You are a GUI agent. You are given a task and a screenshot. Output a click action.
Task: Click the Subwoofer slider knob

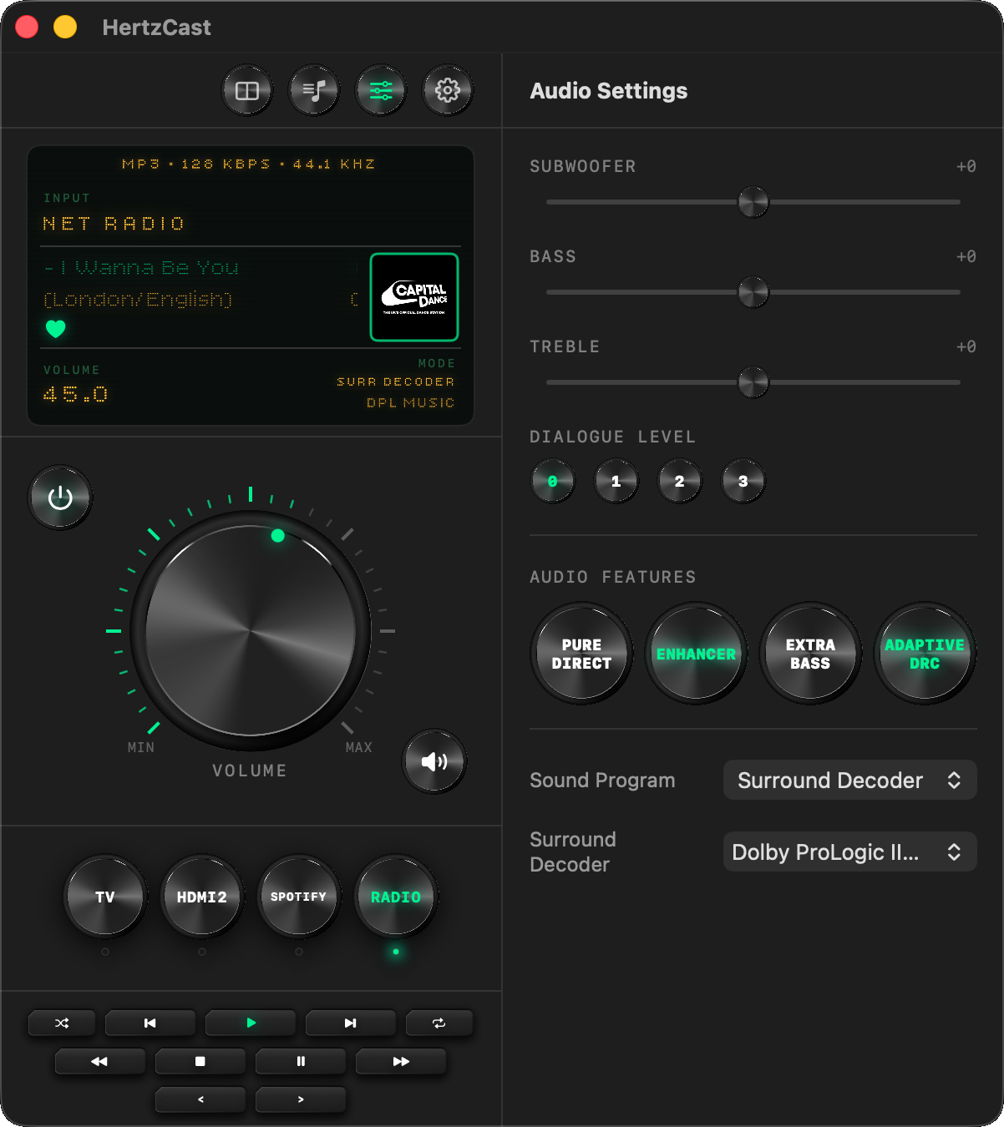[753, 202]
